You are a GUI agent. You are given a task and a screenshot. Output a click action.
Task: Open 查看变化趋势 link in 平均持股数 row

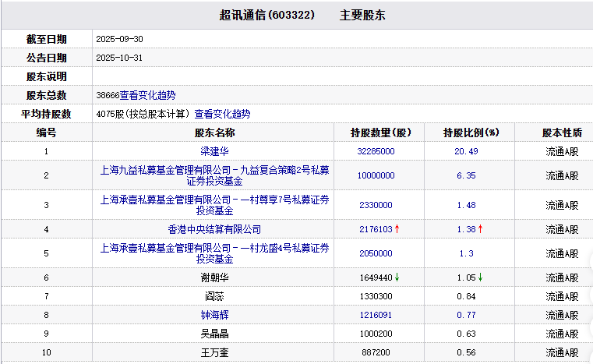[x=222, y=114]
